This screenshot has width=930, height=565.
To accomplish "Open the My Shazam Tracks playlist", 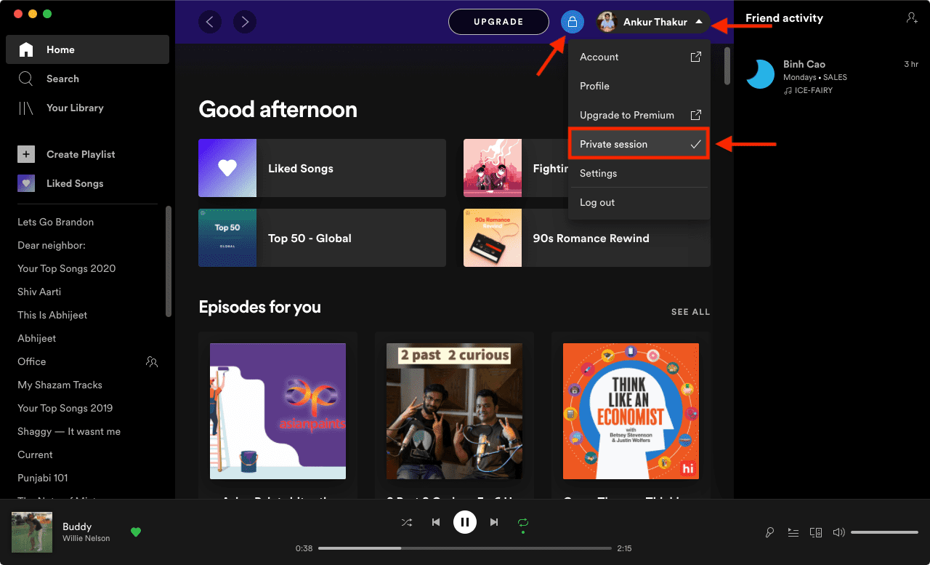I will point(60,385).
